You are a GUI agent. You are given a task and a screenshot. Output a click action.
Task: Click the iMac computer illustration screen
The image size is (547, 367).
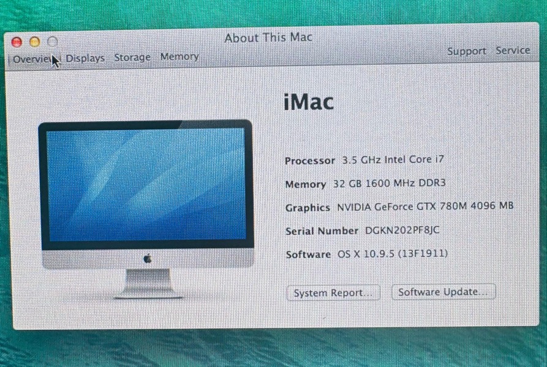tap(146, 184)
